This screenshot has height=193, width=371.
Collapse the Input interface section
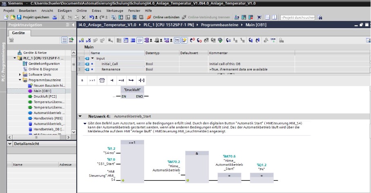pyautogui.click(x=92, y=58)
